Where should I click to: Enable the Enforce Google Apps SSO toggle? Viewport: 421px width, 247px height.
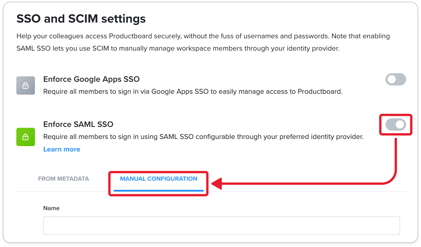[x=396, y=79]
